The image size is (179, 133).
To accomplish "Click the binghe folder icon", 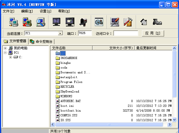I will [x=58, y=63].
